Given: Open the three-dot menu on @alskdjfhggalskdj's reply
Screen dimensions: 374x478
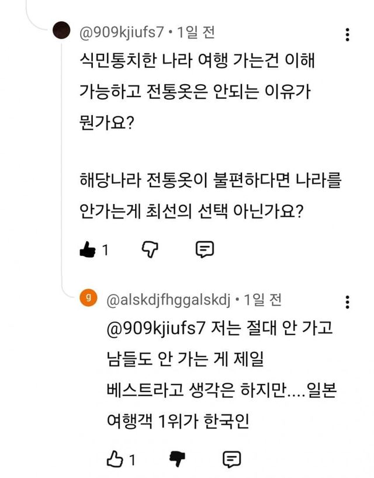Looking at the screenshot, I should (348, 302).
